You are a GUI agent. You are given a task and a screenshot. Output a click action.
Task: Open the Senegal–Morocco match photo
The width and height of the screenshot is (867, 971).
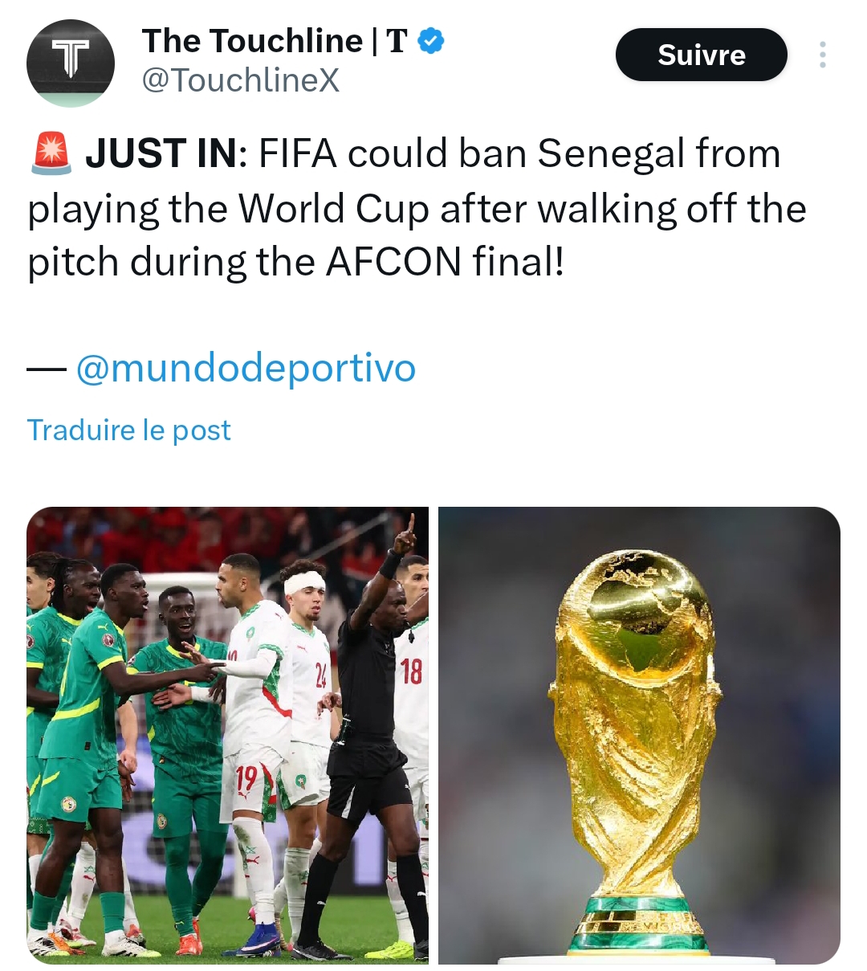click(x=227, y=734)
